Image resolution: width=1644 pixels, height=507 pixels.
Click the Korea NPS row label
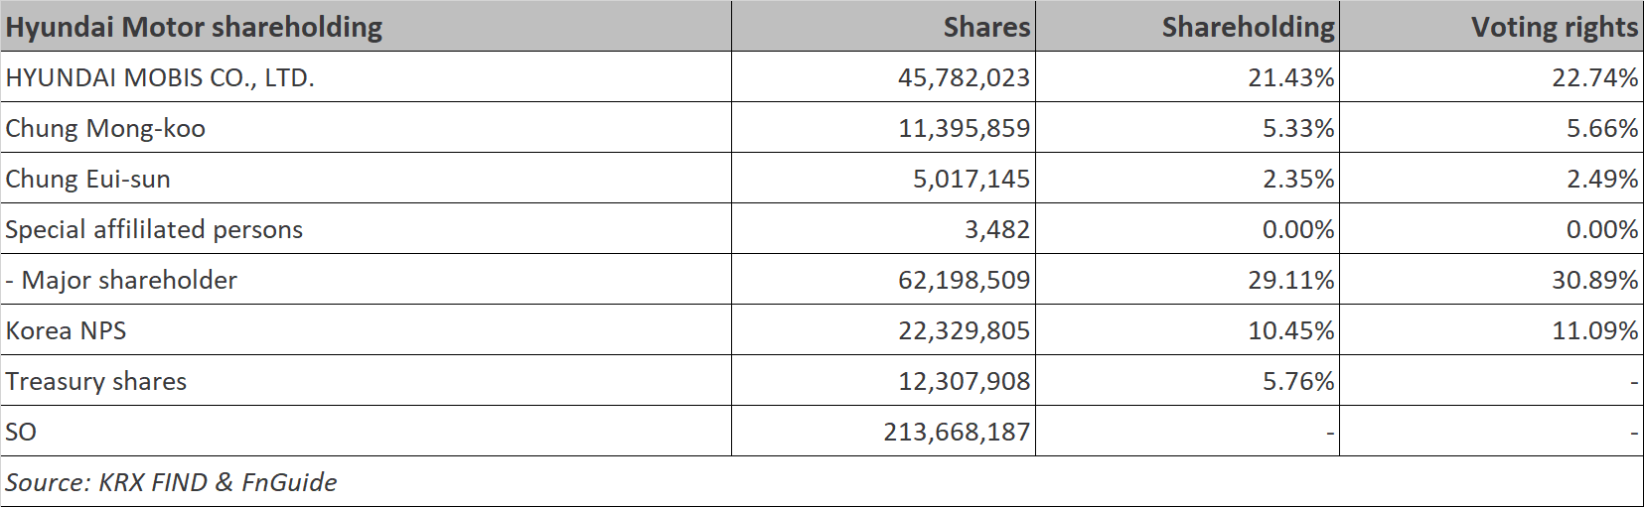66,330
